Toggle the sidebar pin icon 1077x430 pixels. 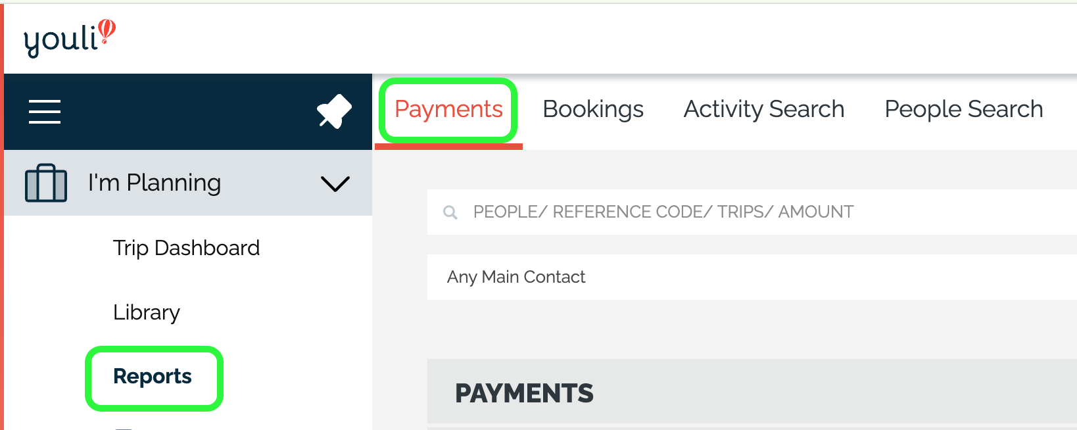pyautogui.click(x=334, y=111)
